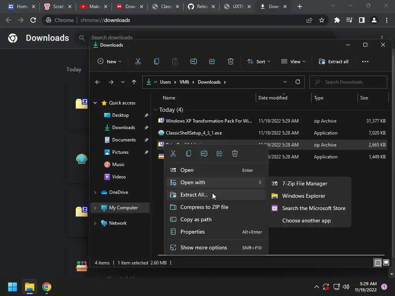Viewport: 395px width, 296px height.
Task: Select Extract All... menu entry
Action: pyautogui.click(x=216, y=195)
